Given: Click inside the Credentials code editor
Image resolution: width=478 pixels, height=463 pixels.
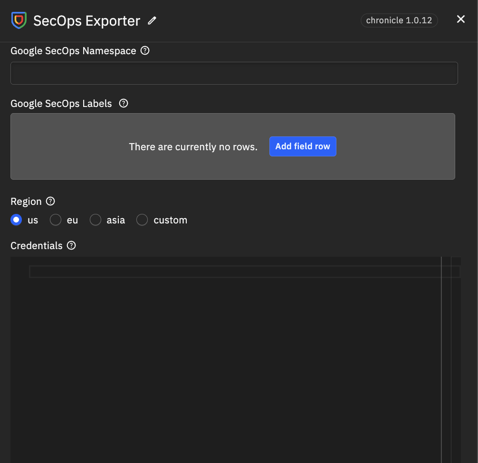Looking at the screenshot, I should (x=235, y=360).
